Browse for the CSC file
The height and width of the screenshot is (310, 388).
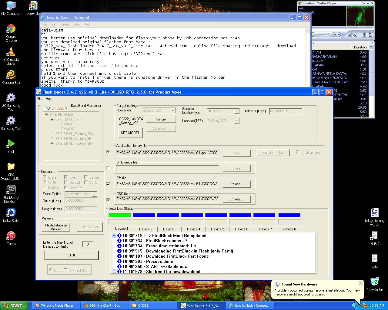[x=236, y=199]
